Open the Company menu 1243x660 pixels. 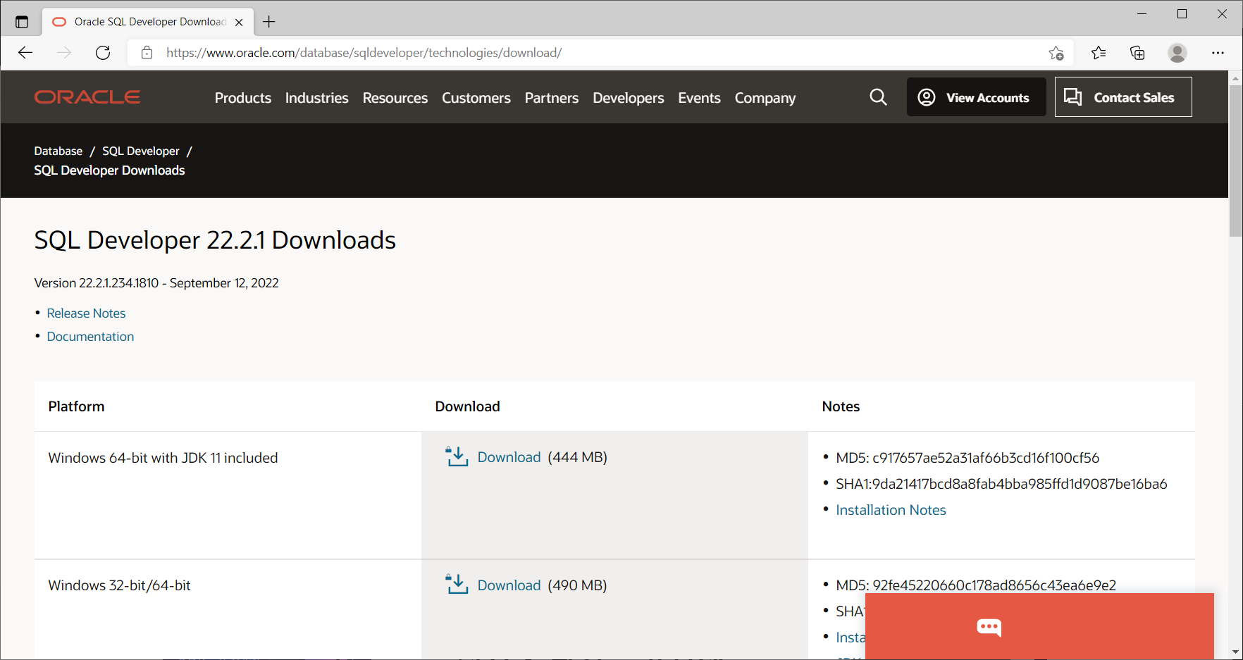point(765,98)
